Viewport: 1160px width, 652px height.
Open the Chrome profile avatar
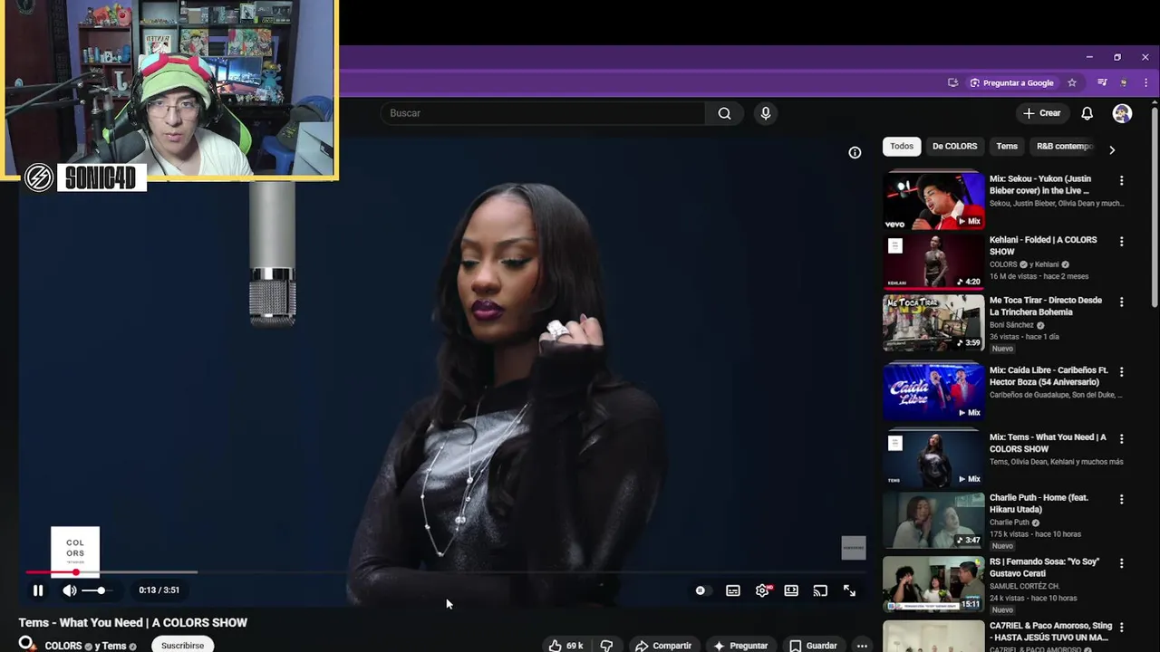pyautogui.click(x=1124, y=82)
